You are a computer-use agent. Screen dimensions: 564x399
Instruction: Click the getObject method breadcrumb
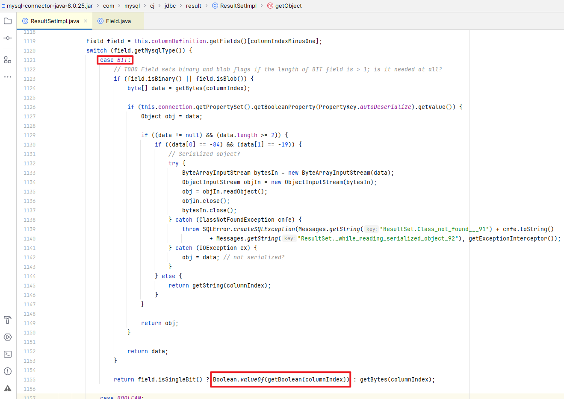pos(284,6)
